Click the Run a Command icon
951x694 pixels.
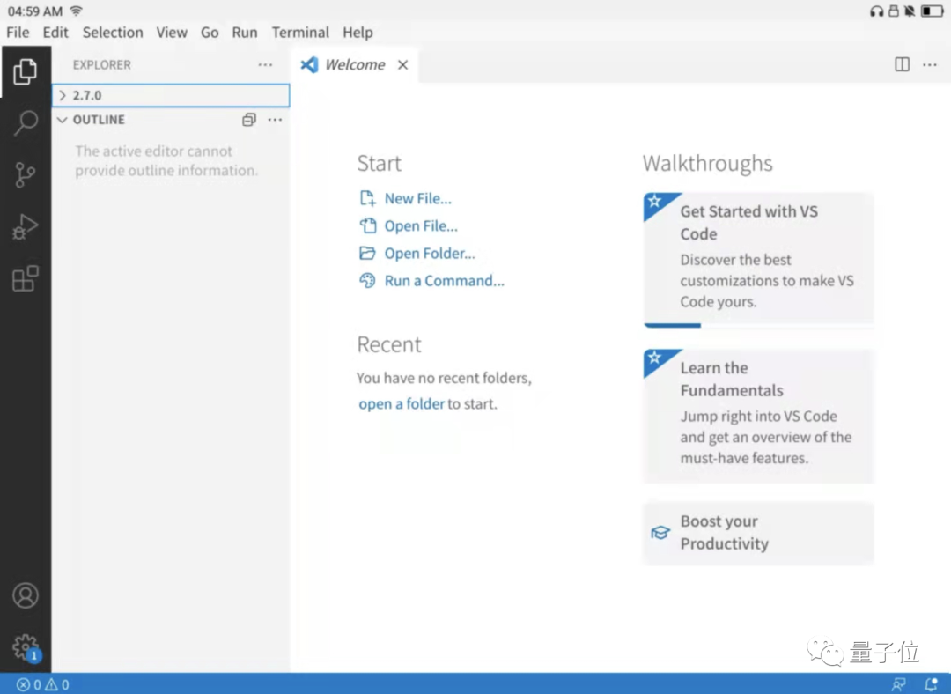click(x=367, y=280)
